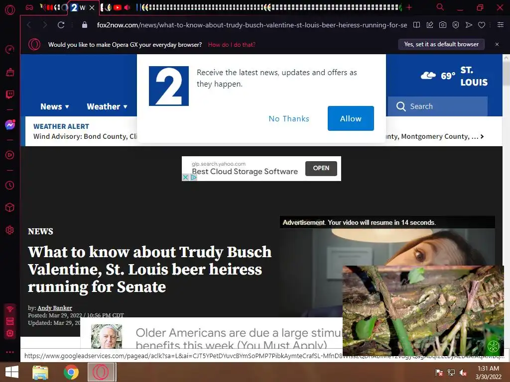Image resolution: width=510 pixels, height=382 pixels.
Task: Open Settings gear icon in sidebar
Action: (x=10, y=230)
